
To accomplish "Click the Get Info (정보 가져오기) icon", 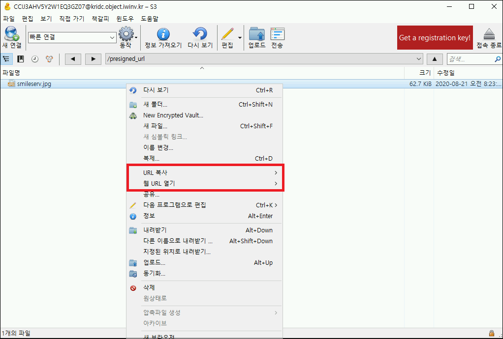I will [163, 33].
